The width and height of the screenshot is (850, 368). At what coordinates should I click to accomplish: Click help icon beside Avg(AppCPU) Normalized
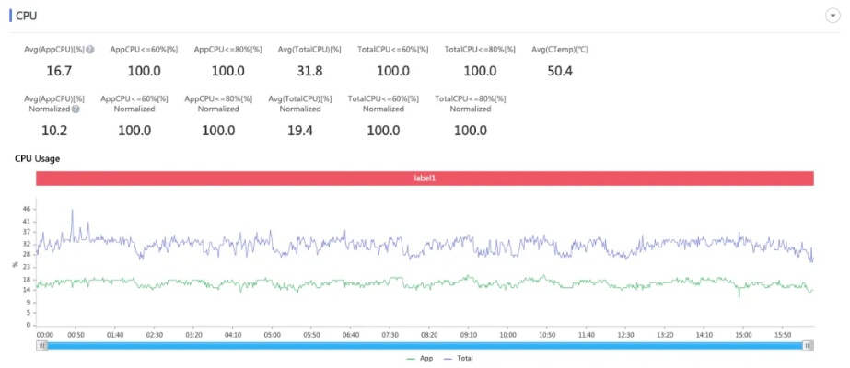pos(76,109)
